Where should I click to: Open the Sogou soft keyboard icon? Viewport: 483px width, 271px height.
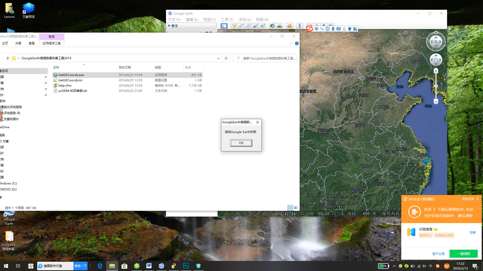tap(339, 29)
